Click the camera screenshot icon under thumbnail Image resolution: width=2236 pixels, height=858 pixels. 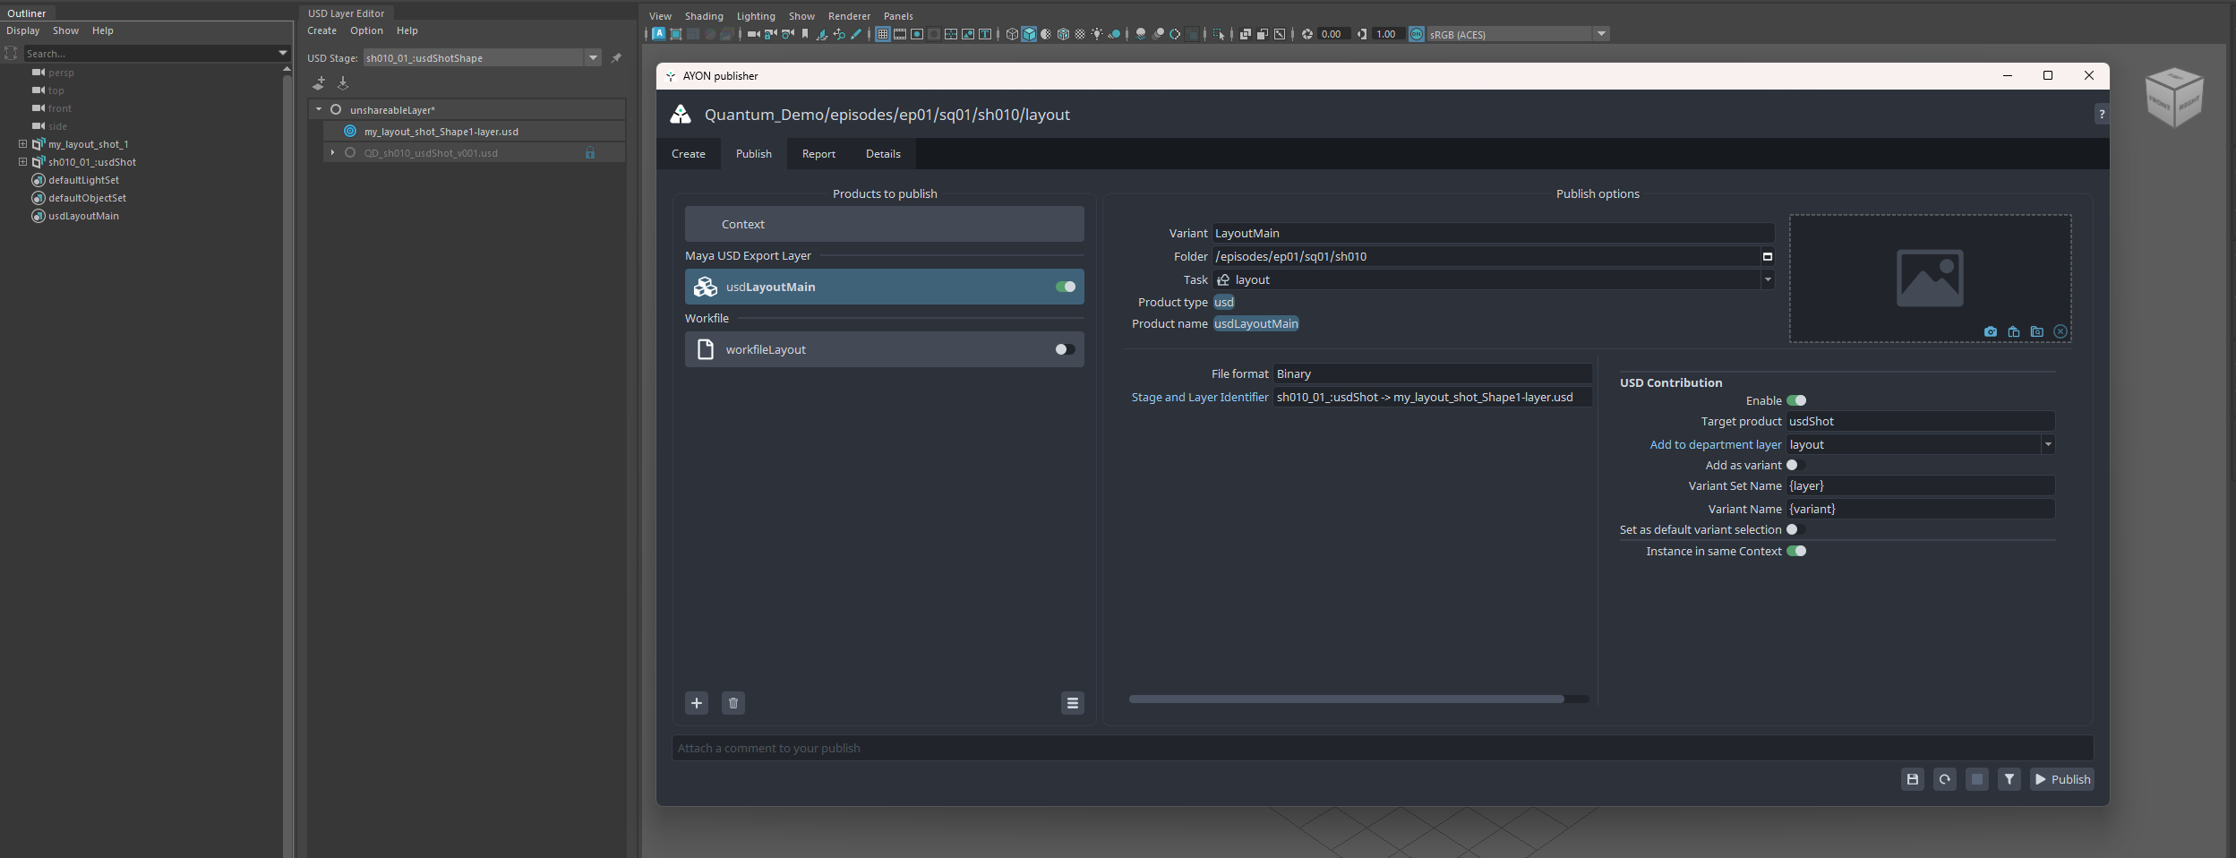coord(1990,331)
